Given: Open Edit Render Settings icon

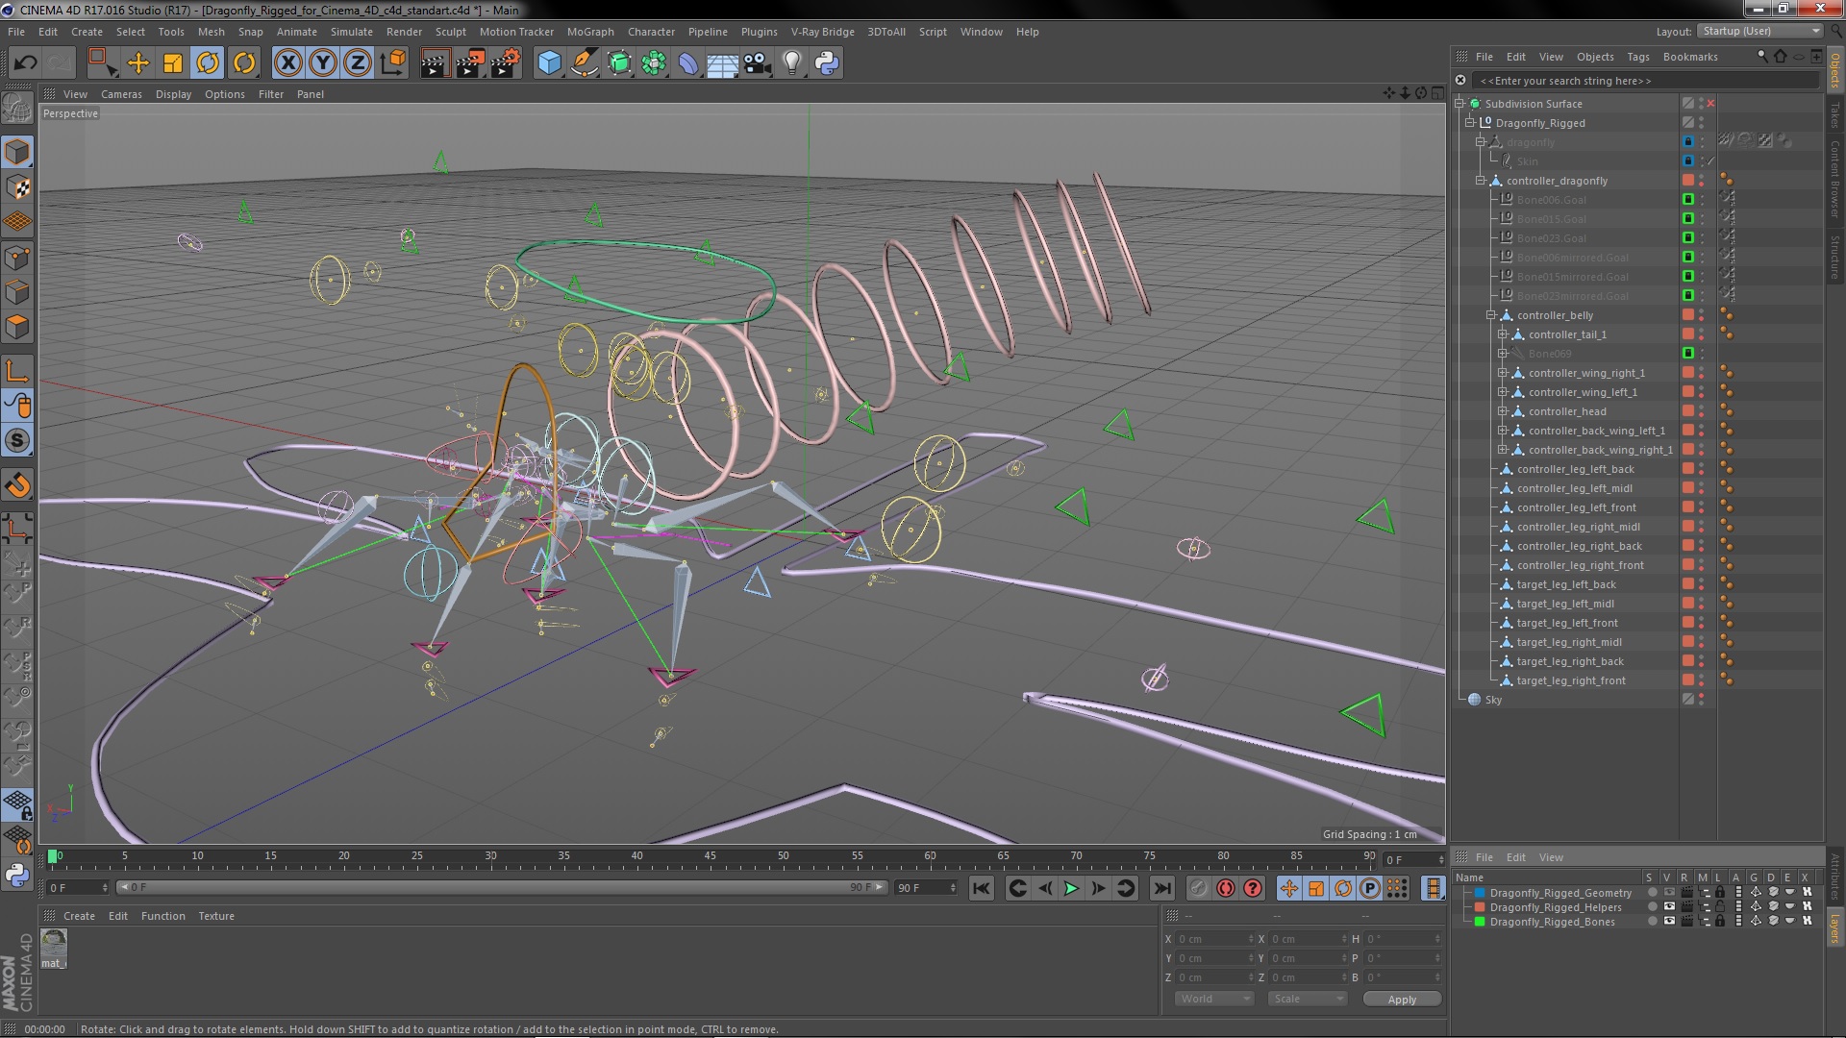Looking at the screenshot, I should click(x=505, y=63).
